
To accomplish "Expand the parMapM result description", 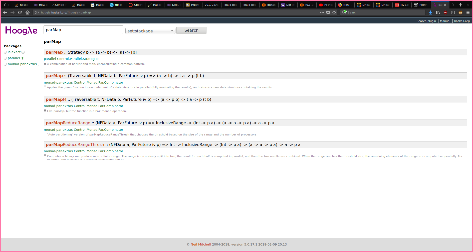I will click(45, 111).
